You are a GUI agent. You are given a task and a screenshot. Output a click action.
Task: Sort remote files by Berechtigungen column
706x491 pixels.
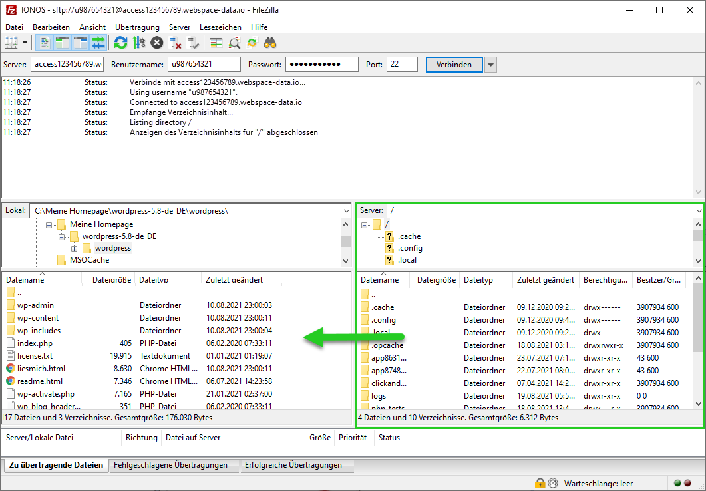tap(606, 280)
